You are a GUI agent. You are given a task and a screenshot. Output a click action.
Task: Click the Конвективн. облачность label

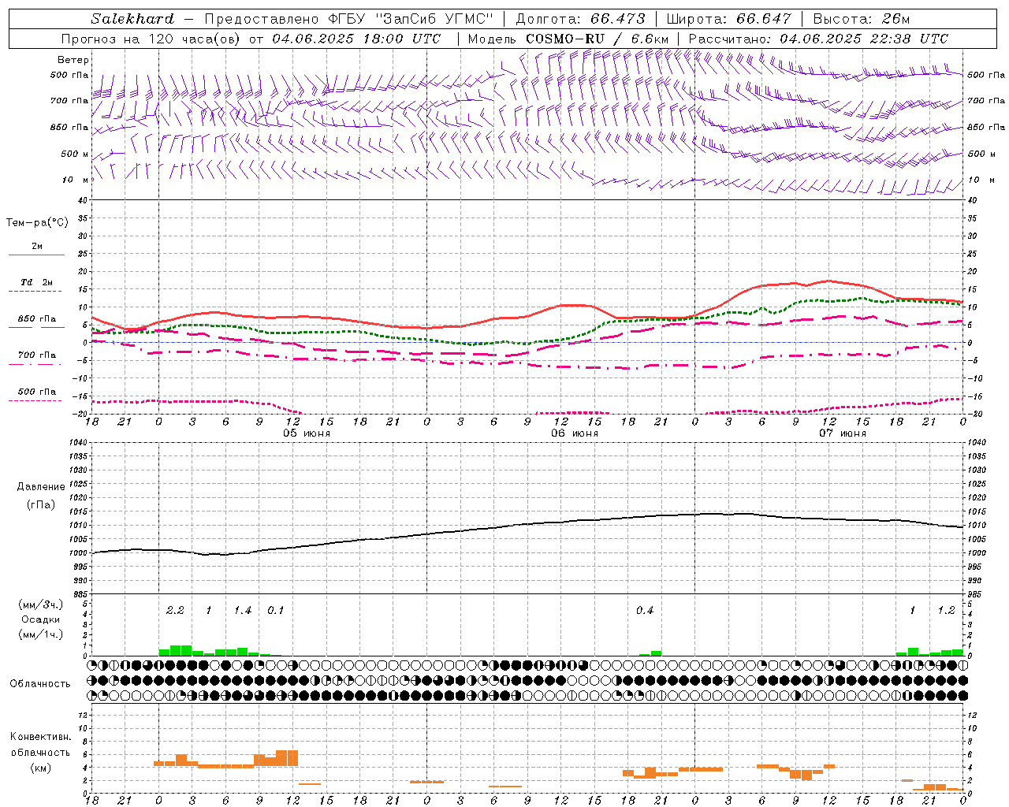40,744
